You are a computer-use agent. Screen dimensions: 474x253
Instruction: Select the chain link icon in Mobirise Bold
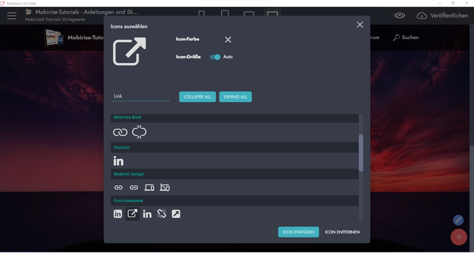click(x=120, y=132)
